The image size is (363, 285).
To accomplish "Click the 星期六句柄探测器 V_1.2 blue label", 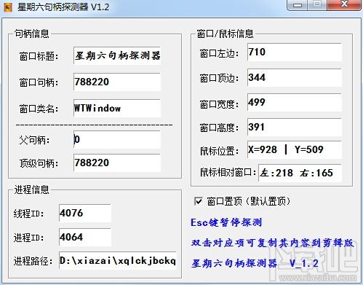I will click(x=255, y=263).
